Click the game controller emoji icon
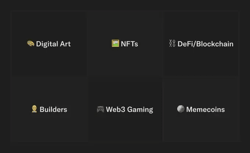Viewport: 250px width, 153px height. 100,109
